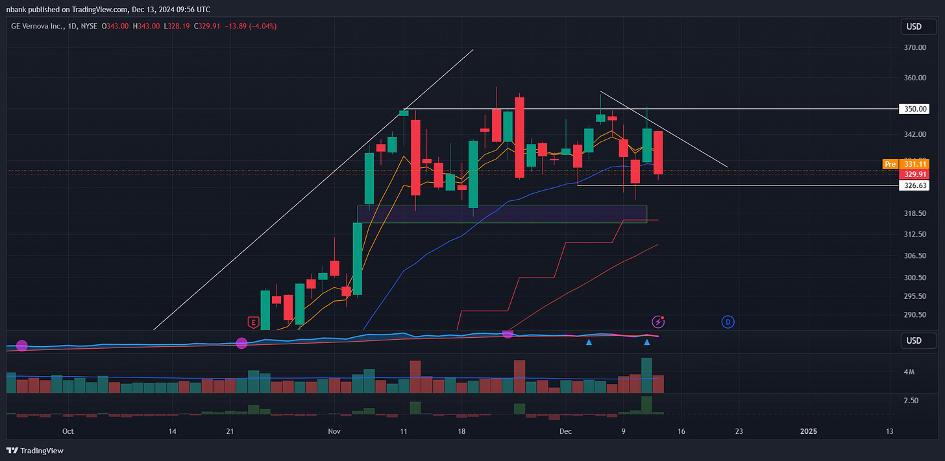945x461 pixels.
Task: Click the 'nbank' author name in header
Action: point(16,10)
